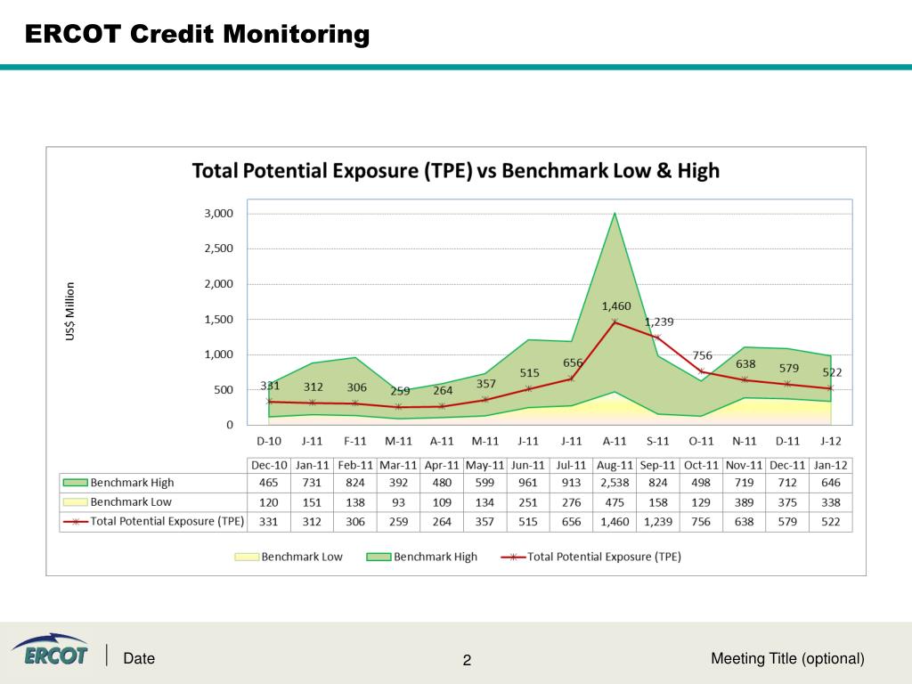Click the 2,538 Benchmark High cell
Viewport: 912px width, 684px height.
click(x=615, y=483)
